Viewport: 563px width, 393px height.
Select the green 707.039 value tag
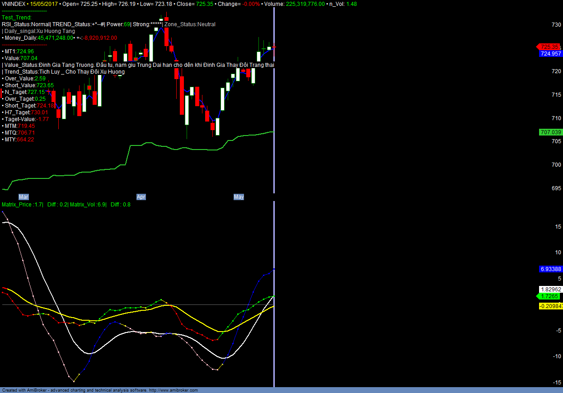click(x=550, y=132)
